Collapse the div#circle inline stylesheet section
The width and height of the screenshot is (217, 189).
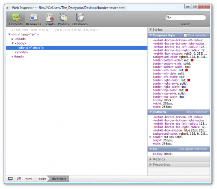(151, 112)
